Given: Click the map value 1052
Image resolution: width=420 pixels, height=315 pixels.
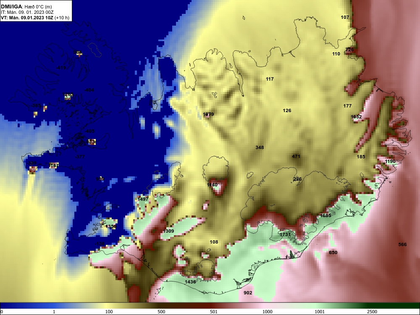Looking at the screenshot, I should tap(356, 117).
